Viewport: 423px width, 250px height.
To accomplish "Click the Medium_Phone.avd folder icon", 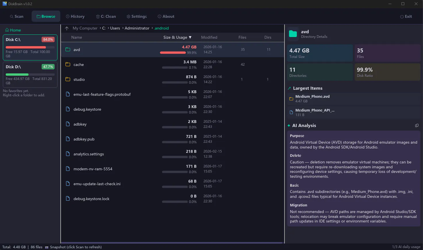I will 291,99.
